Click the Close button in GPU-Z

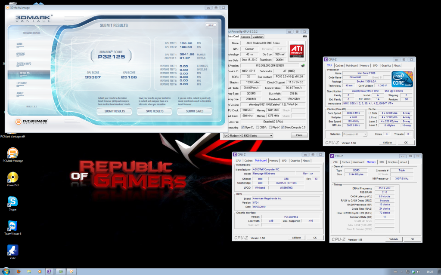click(x=299, y=135)
